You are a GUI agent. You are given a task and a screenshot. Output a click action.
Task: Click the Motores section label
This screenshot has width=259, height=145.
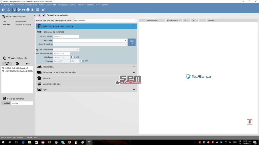click(47, 79)
